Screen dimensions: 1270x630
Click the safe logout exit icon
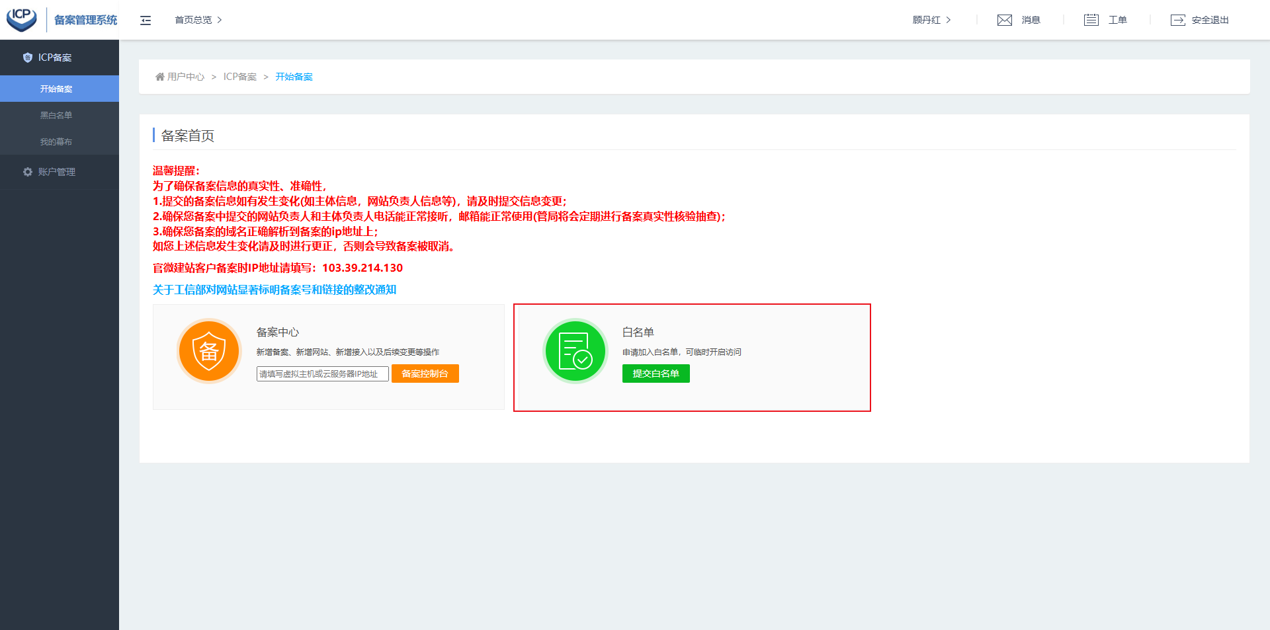click(1178, 20)
